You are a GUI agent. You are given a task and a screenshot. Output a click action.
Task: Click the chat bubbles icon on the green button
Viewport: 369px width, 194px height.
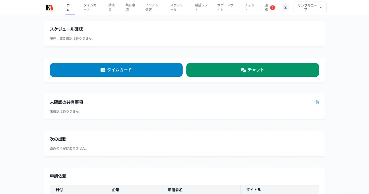[x=243, y=70]
